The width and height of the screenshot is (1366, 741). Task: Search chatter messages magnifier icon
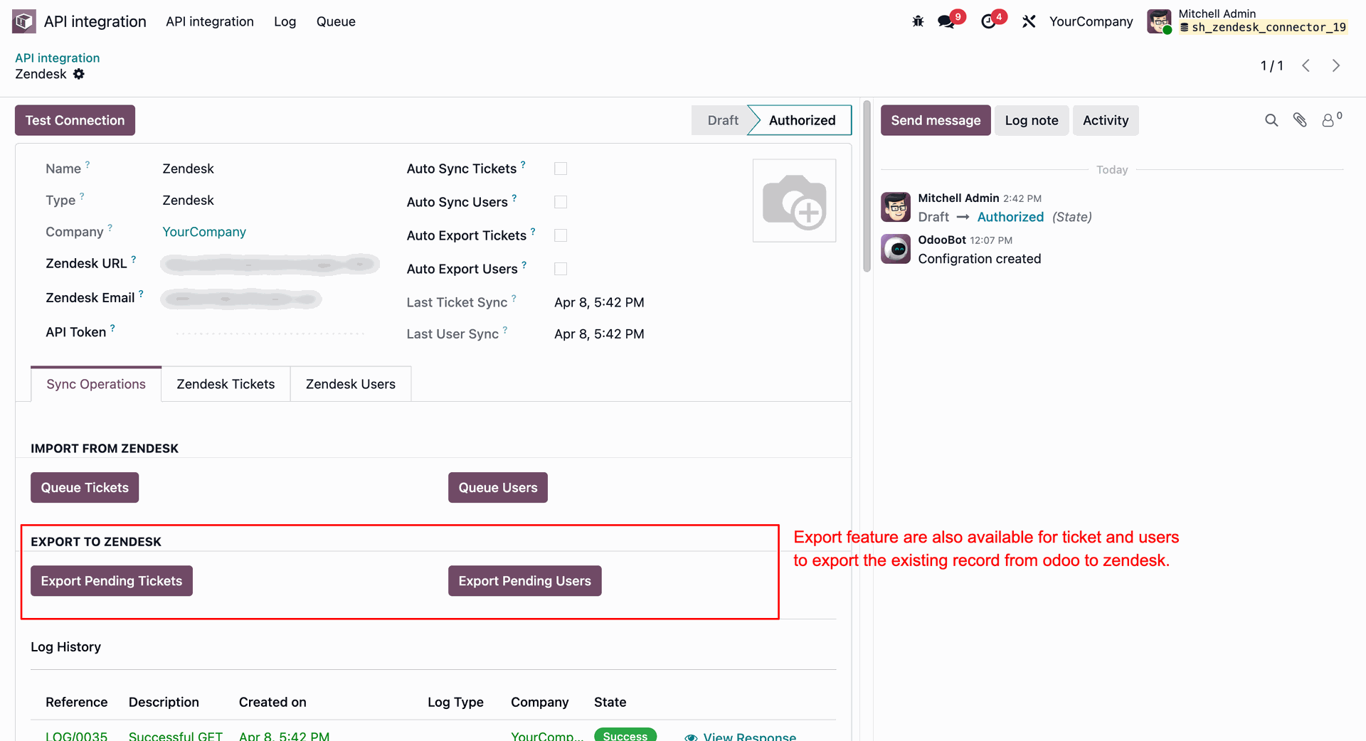(1271, 120)
